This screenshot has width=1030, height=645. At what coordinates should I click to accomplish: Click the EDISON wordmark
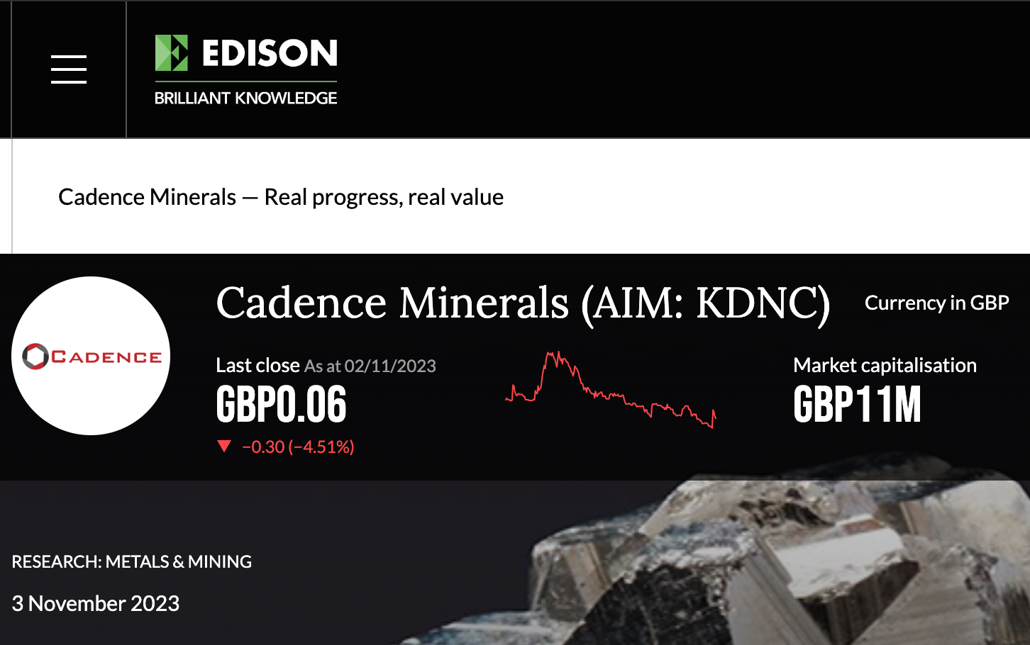270,53
